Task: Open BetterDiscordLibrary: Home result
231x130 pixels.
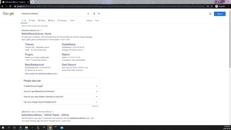Action: click(x=36, y=34)
